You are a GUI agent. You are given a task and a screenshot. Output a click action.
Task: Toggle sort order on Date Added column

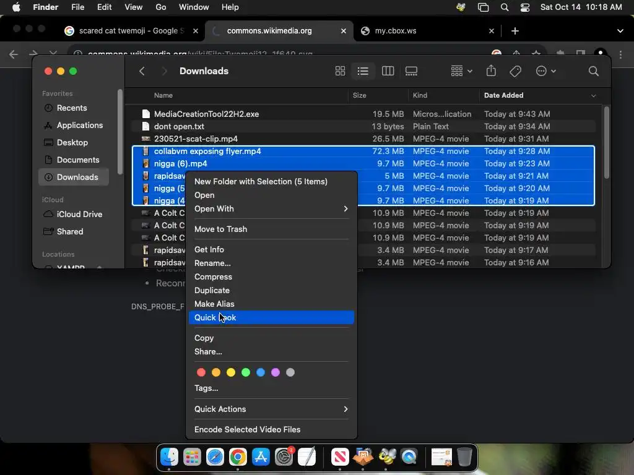[x=540, y=95]
